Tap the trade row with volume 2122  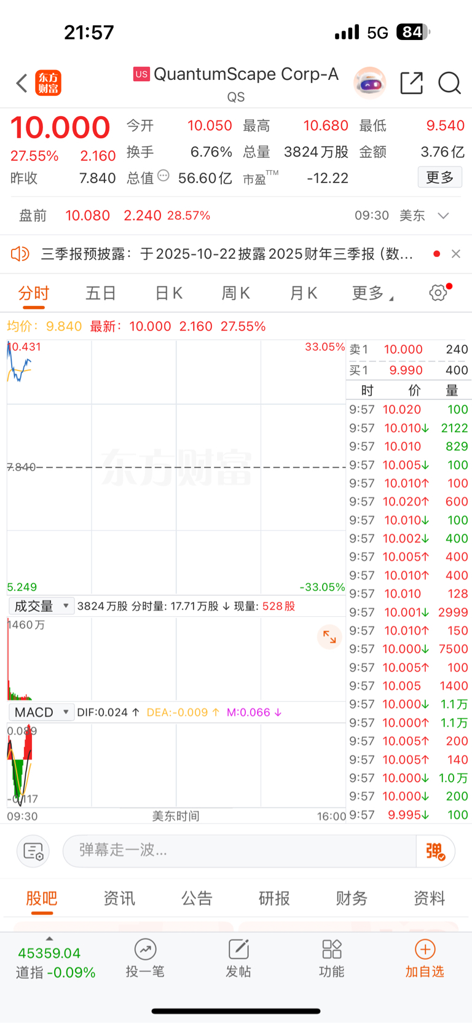(x=409, y=428)
